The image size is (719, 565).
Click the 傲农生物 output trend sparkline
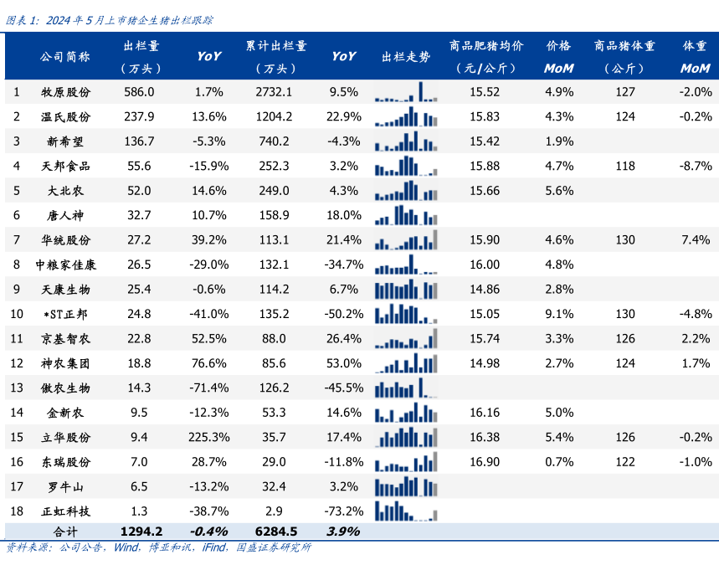point(406,389)
